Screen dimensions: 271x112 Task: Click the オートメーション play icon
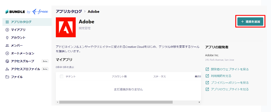(7, 53)
